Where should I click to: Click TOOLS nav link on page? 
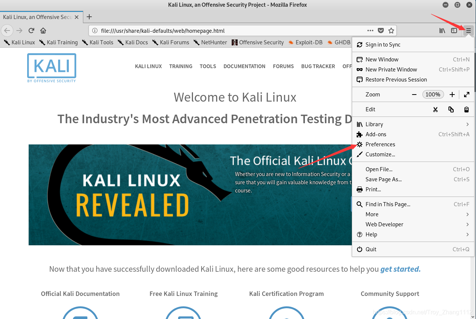[208, 66]
